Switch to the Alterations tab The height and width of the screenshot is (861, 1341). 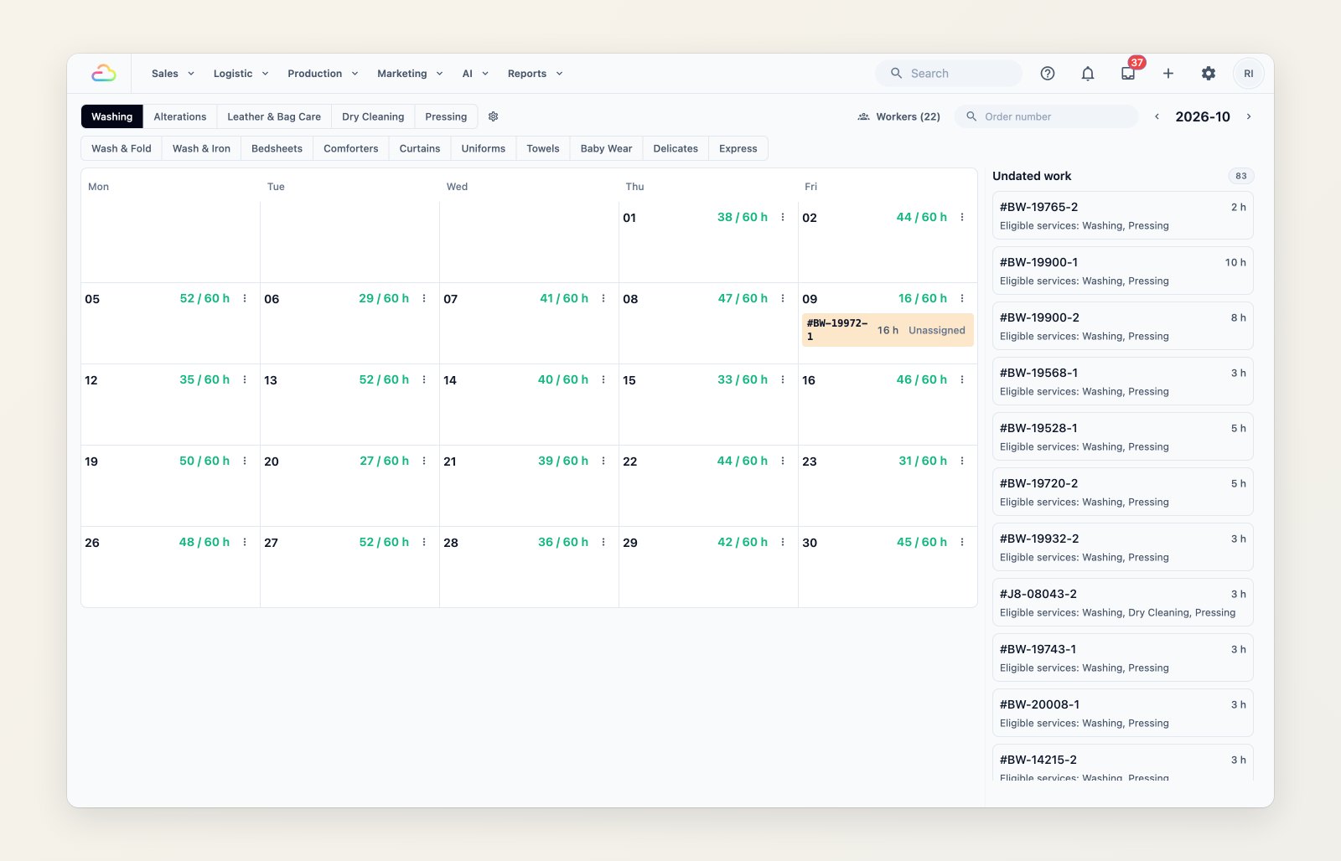point(180,116)
